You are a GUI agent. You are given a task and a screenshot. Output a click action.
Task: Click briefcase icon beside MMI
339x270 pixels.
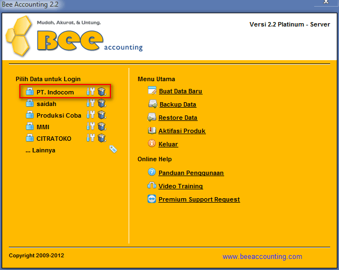[x=30, y=126]
